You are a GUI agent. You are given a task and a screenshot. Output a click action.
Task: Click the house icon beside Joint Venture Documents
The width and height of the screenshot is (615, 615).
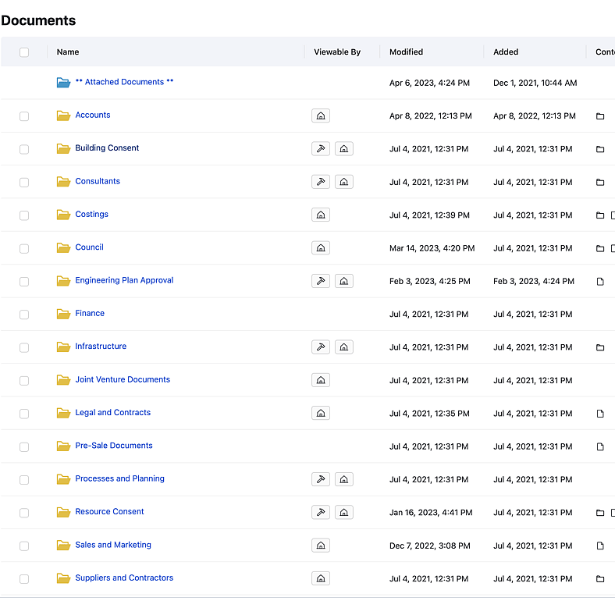pos(320,380)
